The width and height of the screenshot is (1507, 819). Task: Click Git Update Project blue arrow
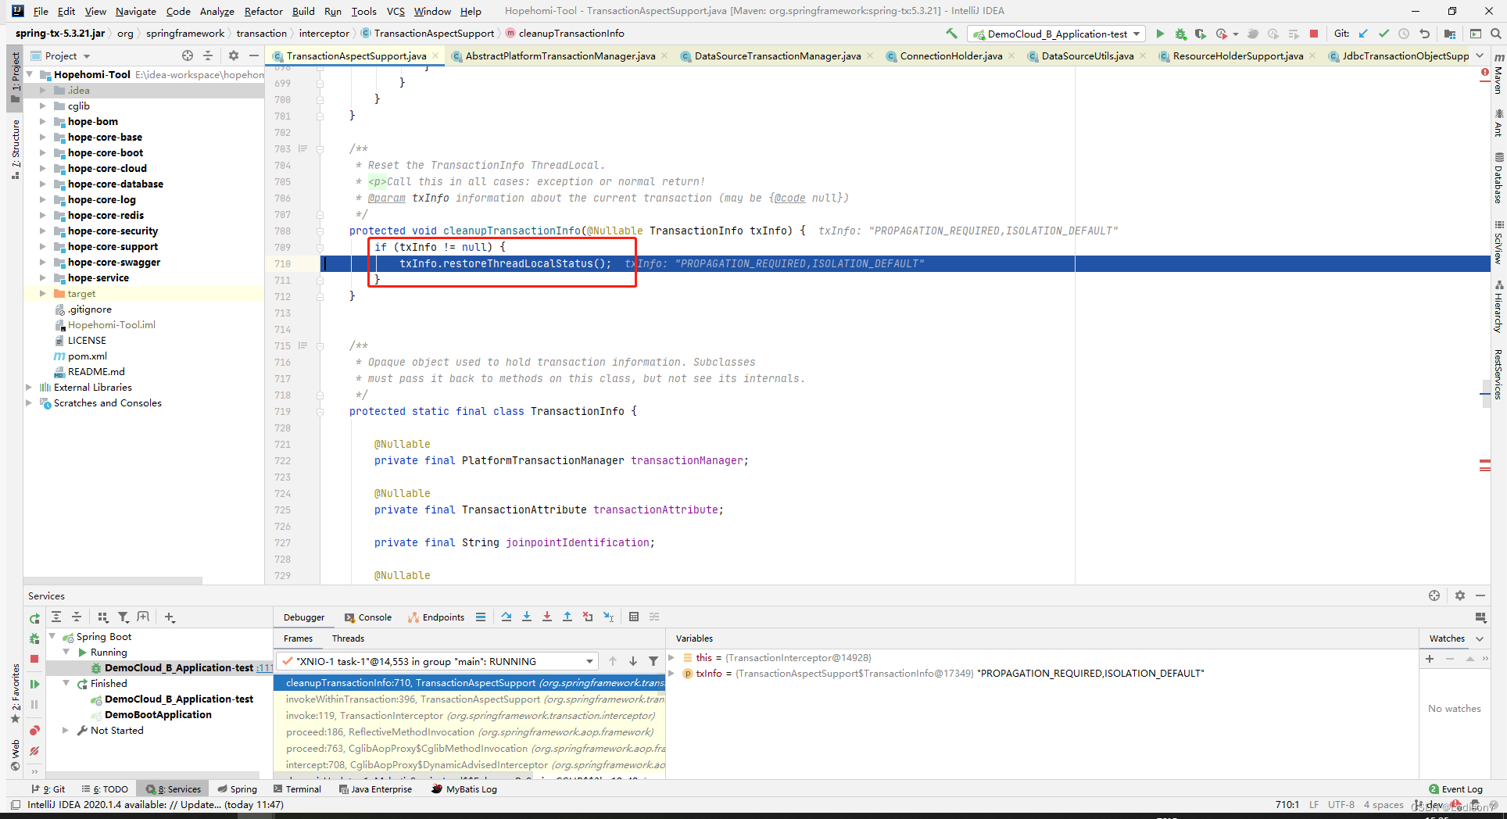click(1363, 34)
